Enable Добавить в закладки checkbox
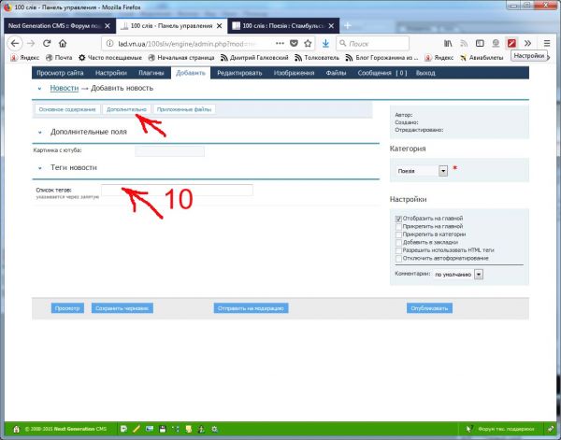 pos(398,242)
